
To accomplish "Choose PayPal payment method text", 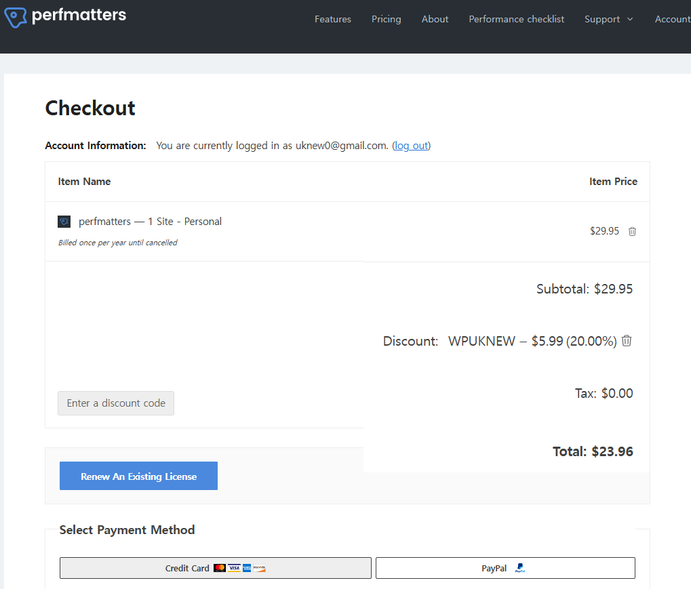I will [x=494, y=568].
